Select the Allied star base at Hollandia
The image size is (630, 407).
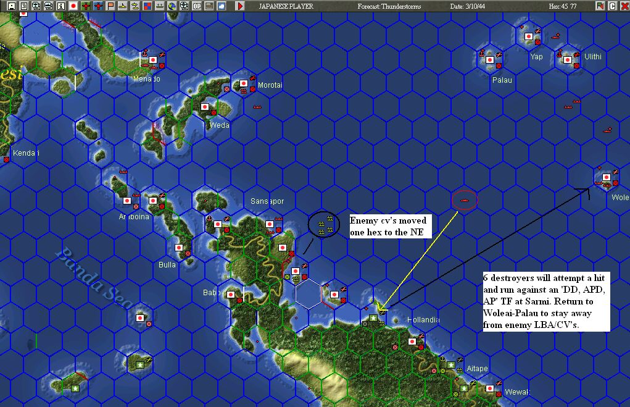tap(373, 318)
